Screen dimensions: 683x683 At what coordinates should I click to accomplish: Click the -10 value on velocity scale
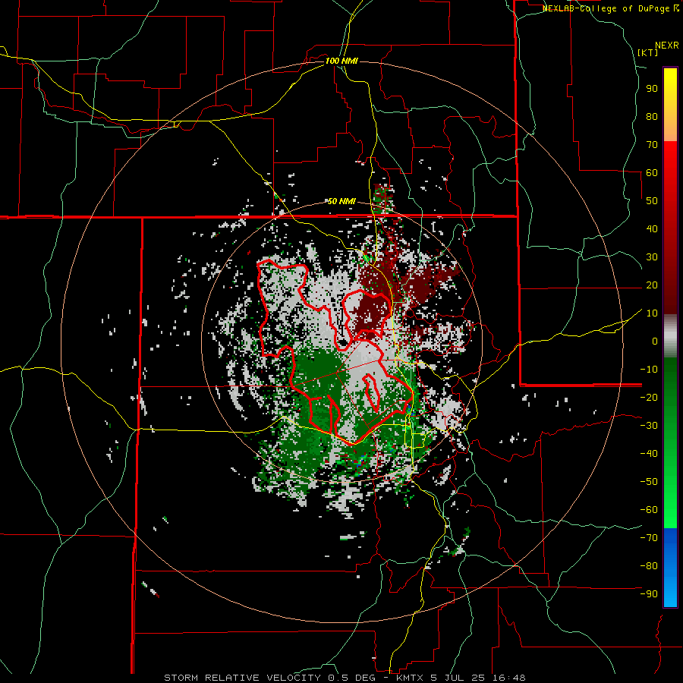pyautogui.click(x=649, y=370)
